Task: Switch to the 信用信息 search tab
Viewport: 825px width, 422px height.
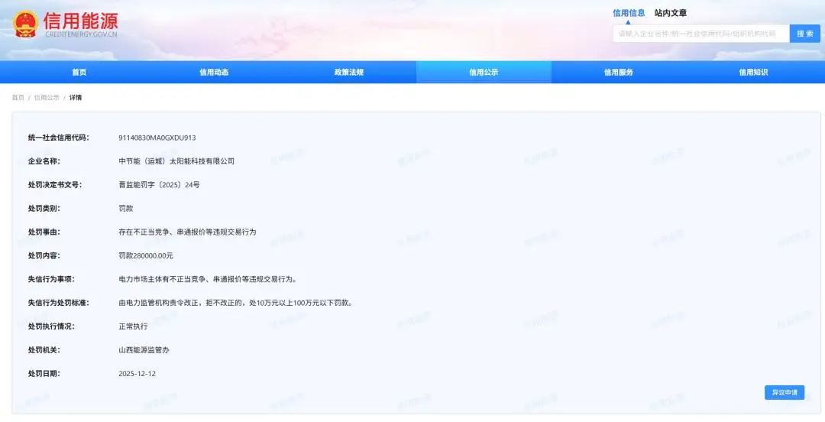Action: coord(629,13)
